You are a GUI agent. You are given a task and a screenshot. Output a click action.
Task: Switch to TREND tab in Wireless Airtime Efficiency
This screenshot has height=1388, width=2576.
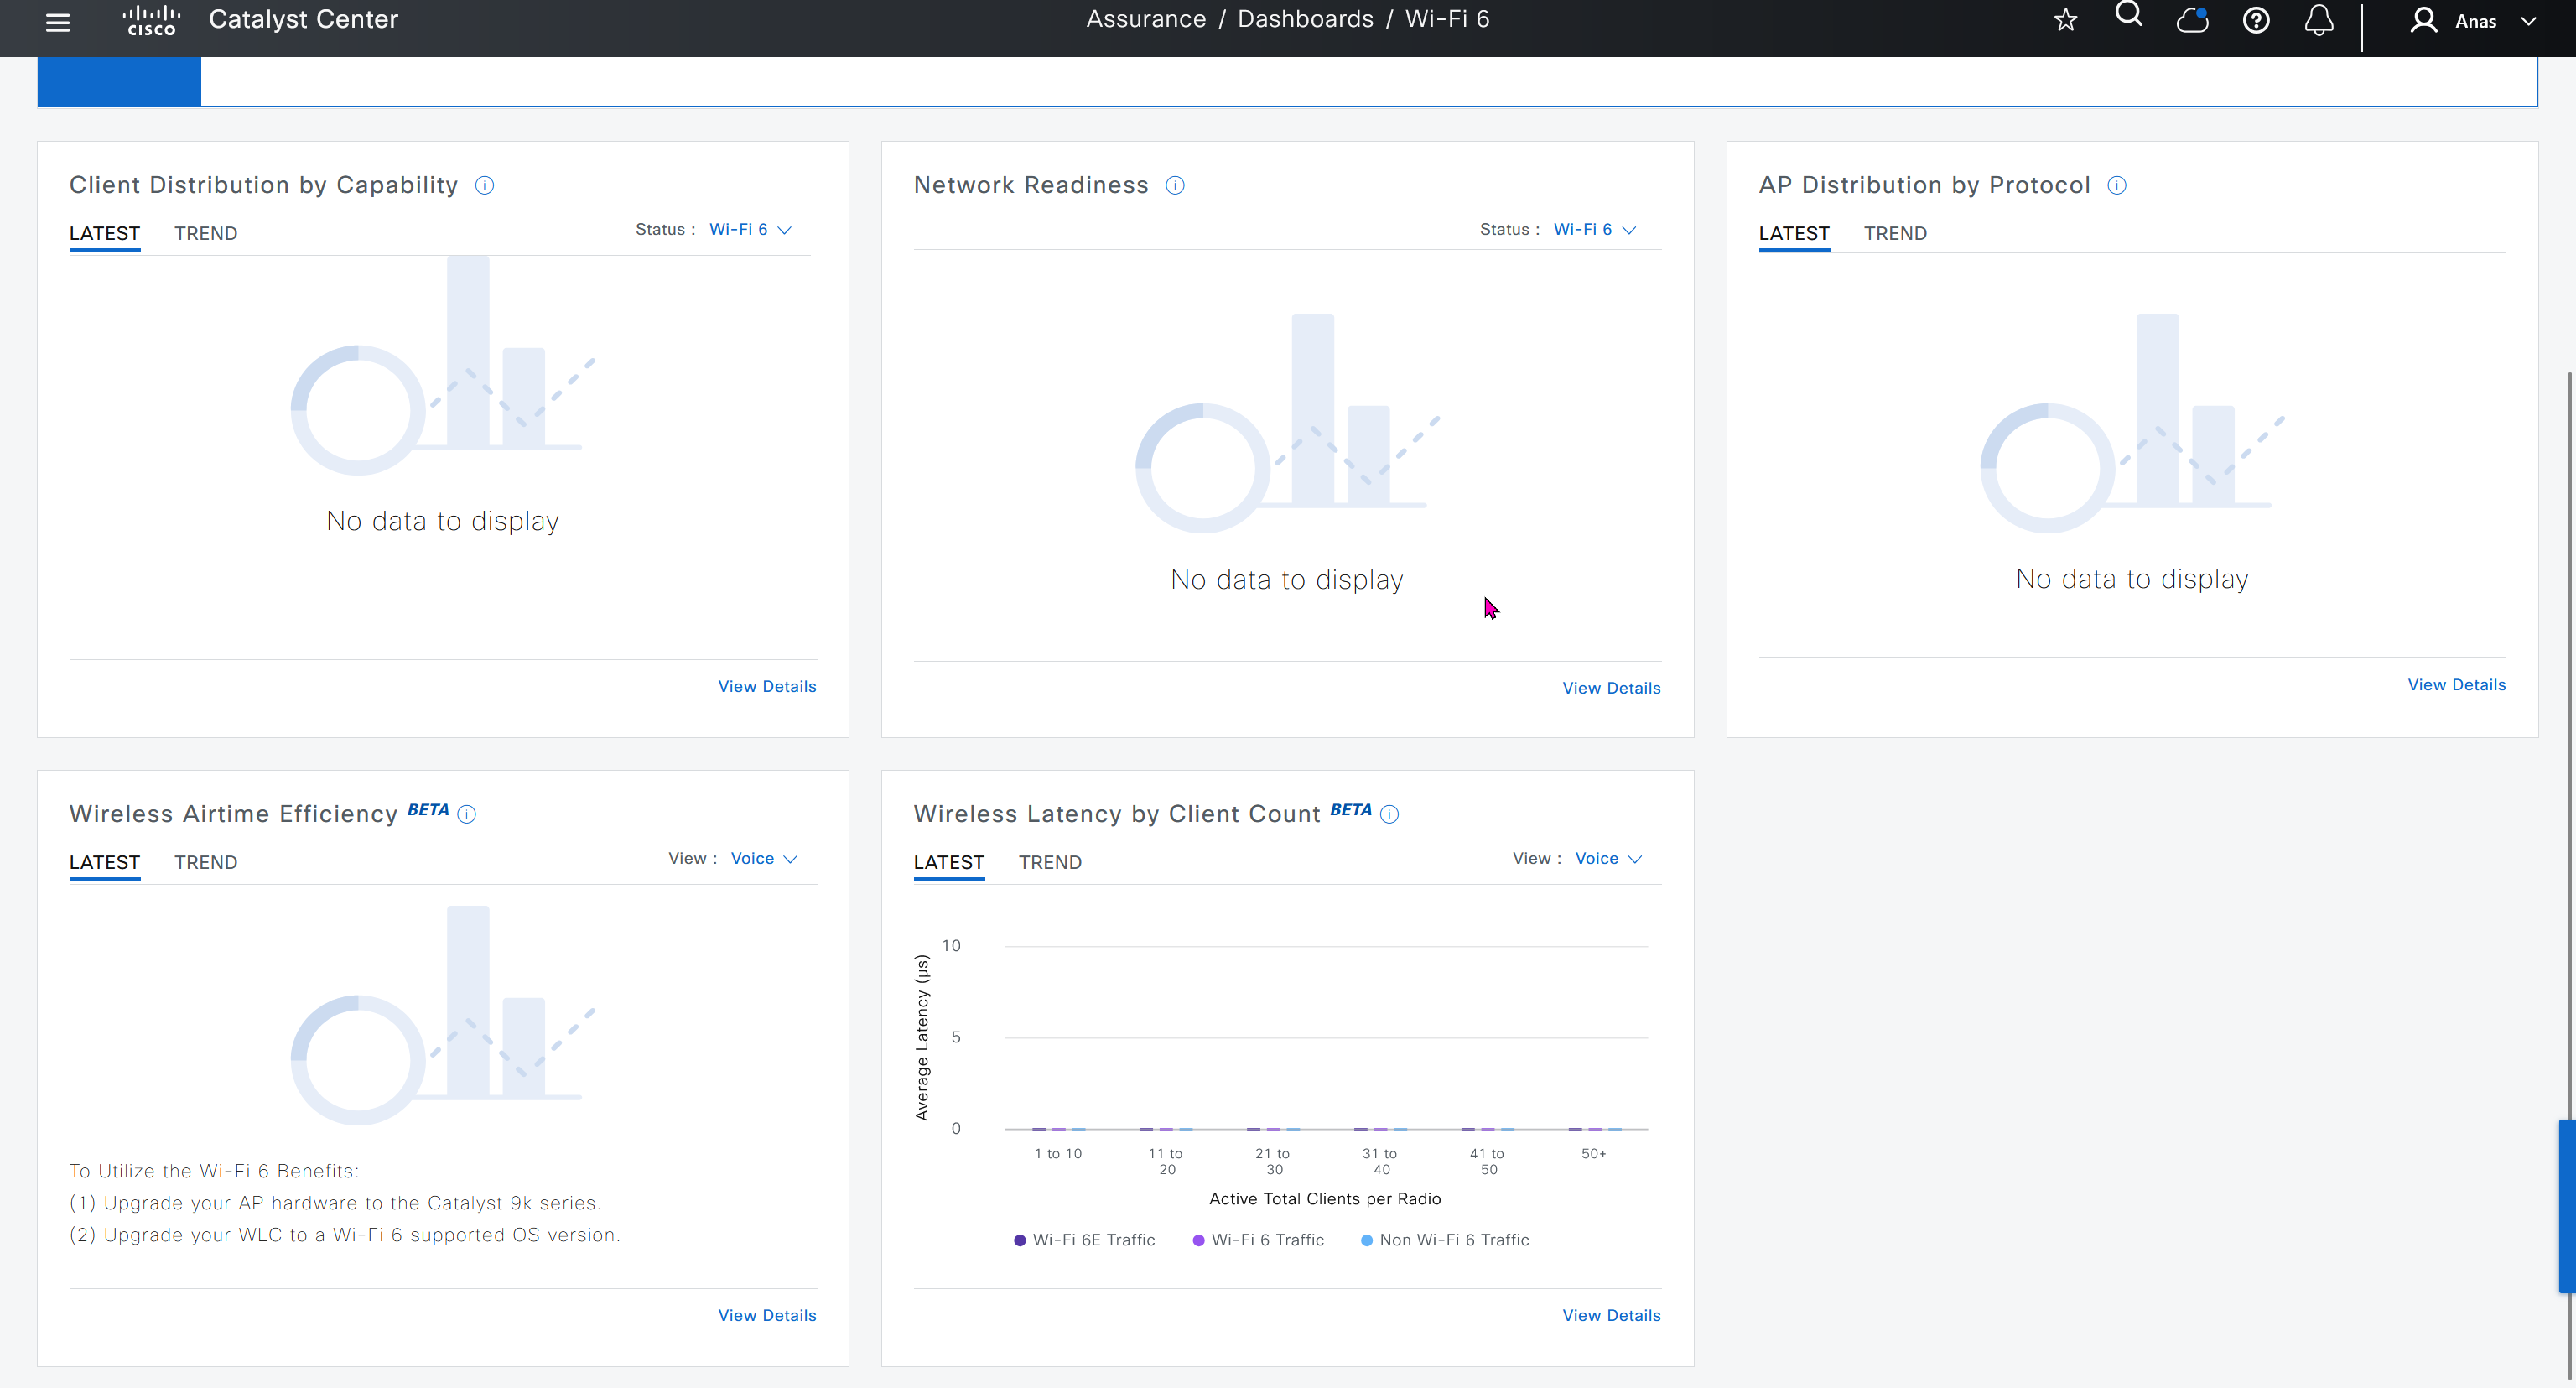point(206,863)
